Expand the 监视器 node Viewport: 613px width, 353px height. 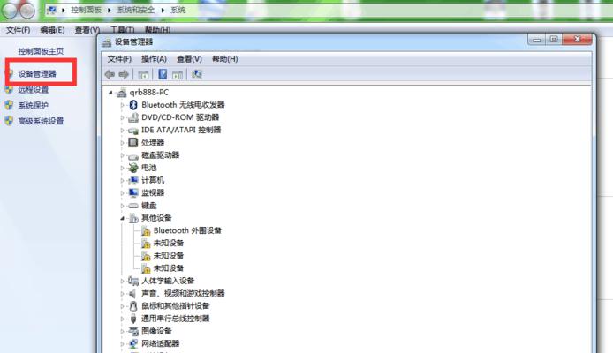[x=122, y=193]
